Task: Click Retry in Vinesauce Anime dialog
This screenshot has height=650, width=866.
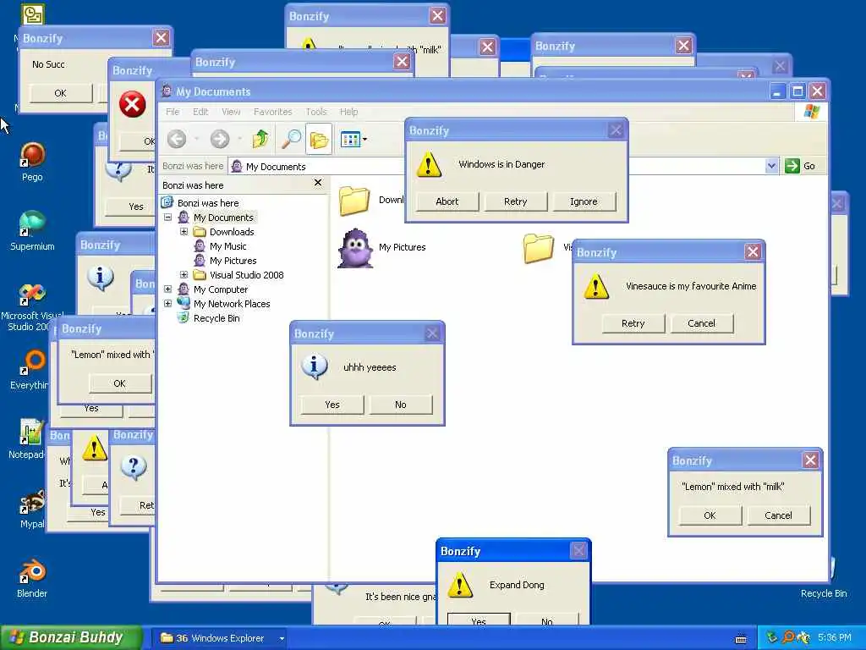Action: [x=633, y=323]
